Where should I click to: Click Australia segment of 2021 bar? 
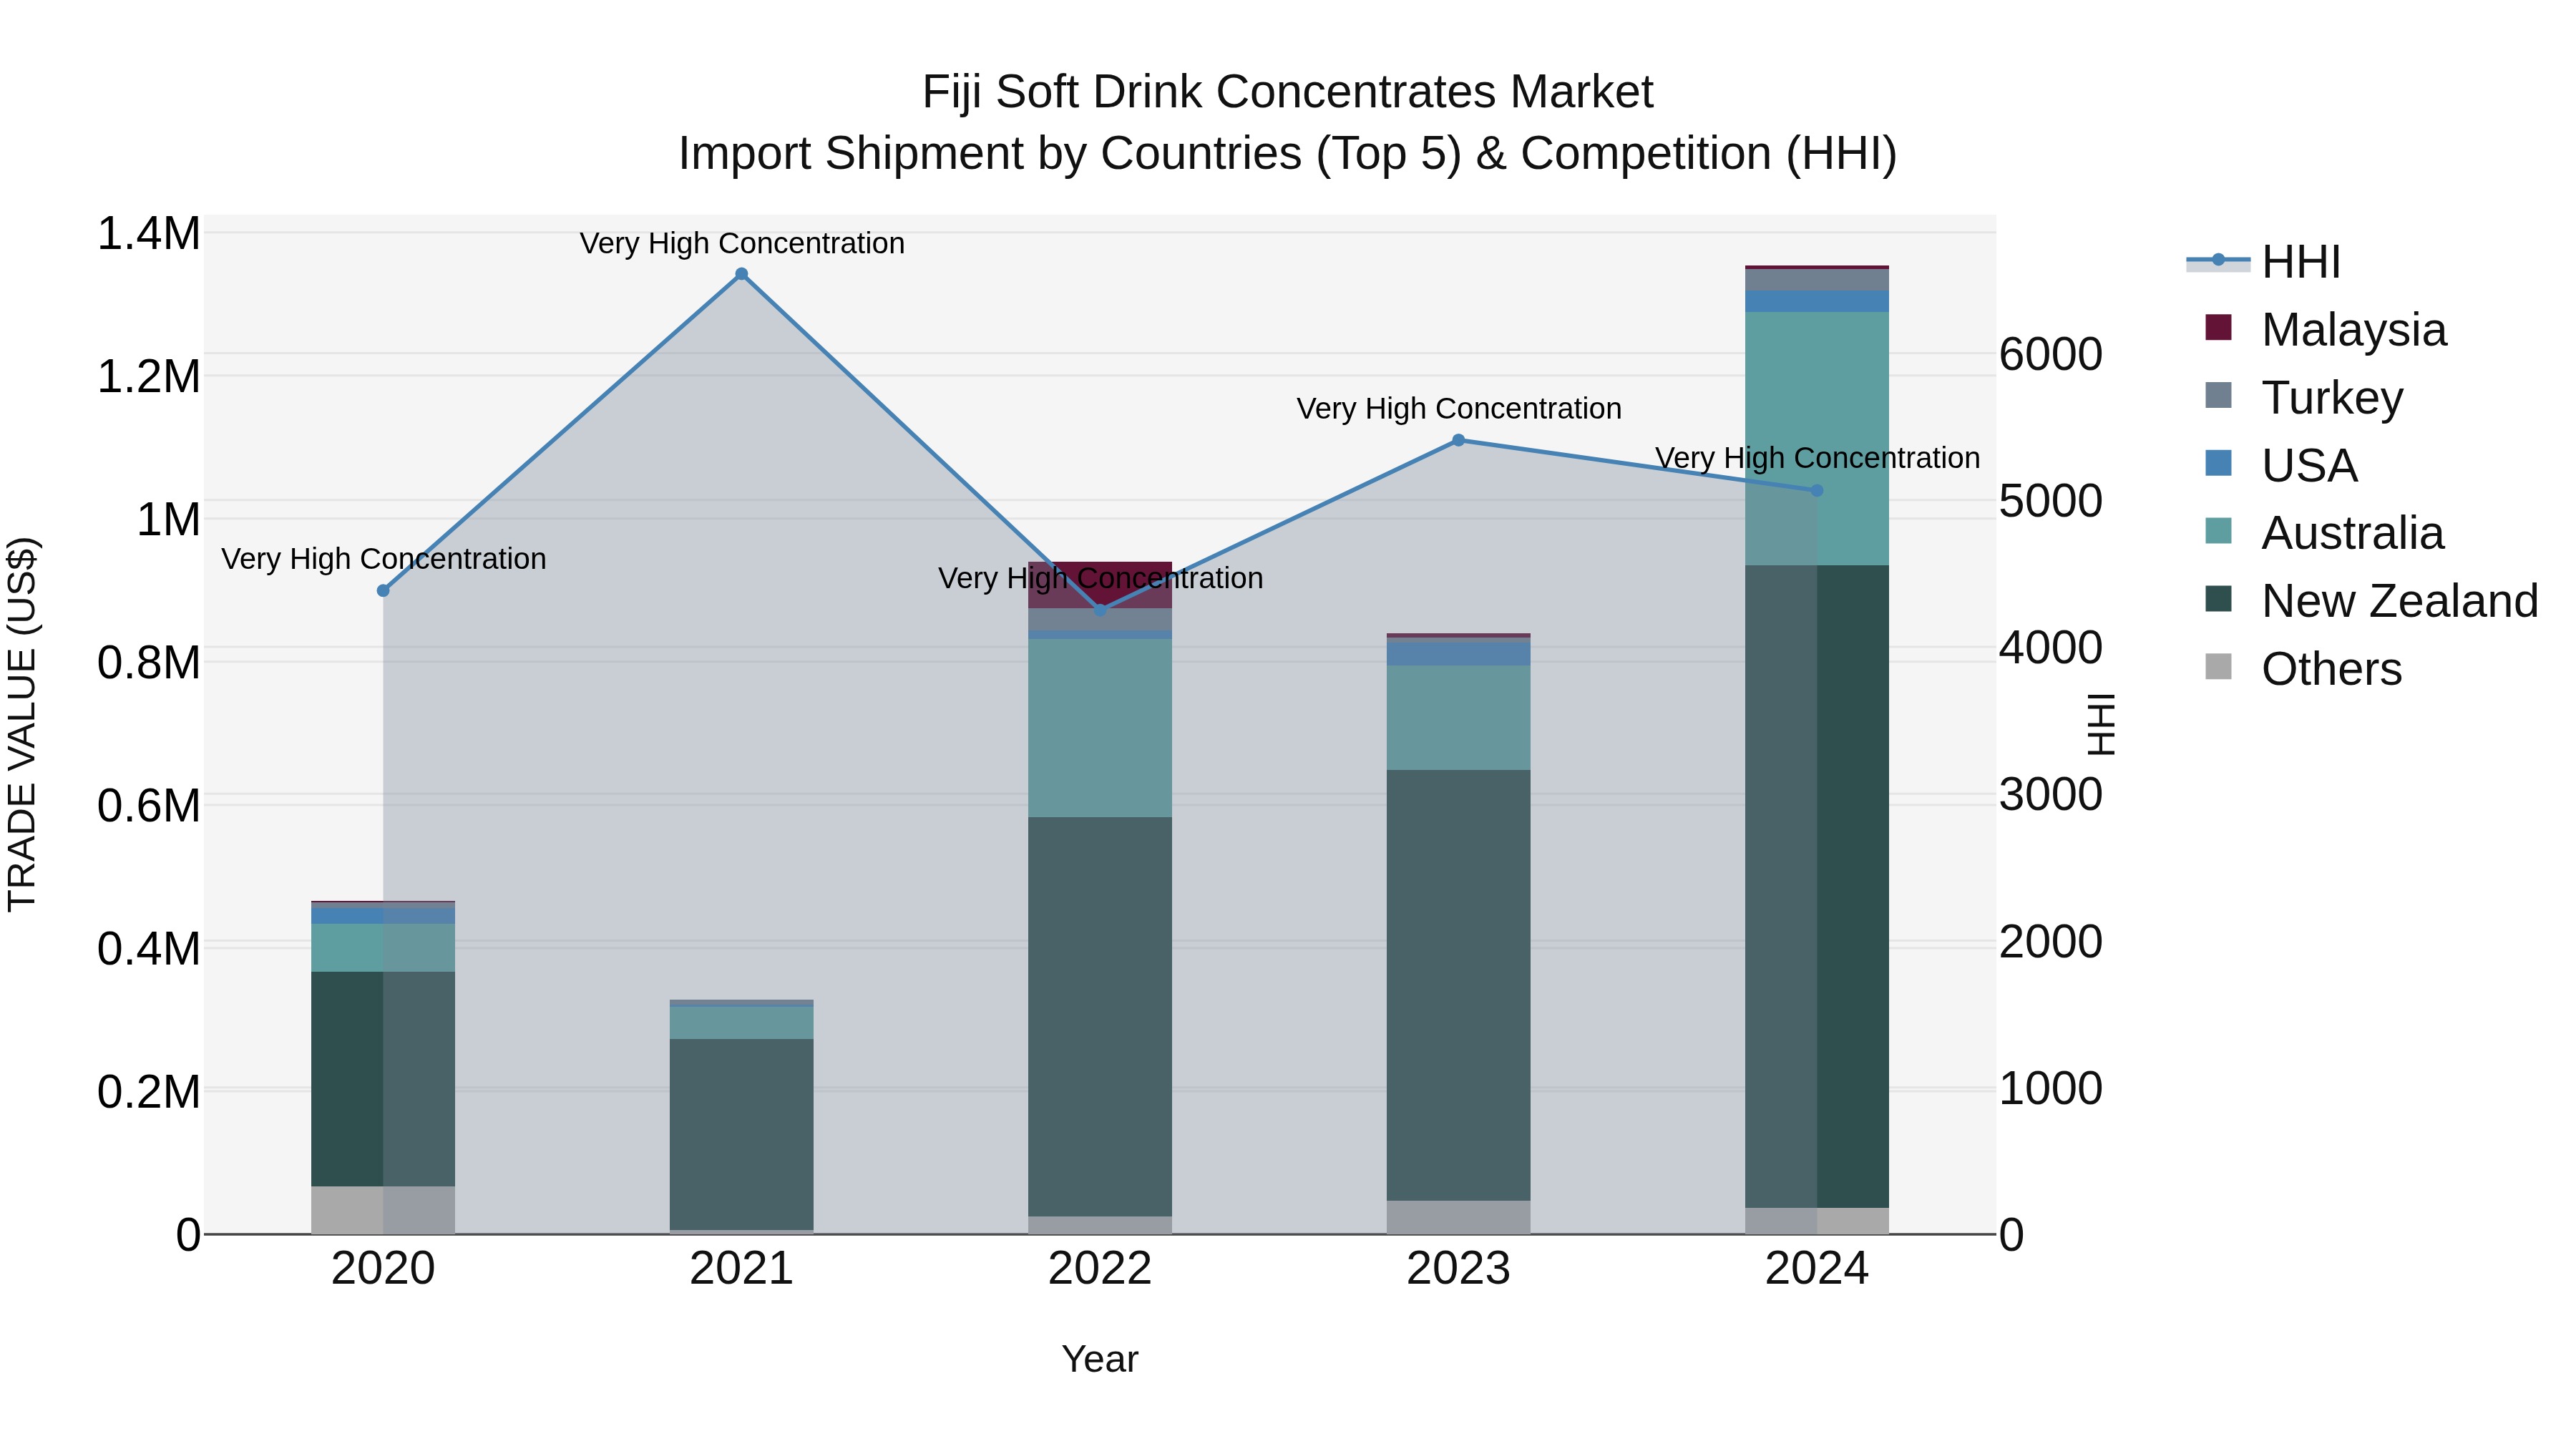(742, 1023)
